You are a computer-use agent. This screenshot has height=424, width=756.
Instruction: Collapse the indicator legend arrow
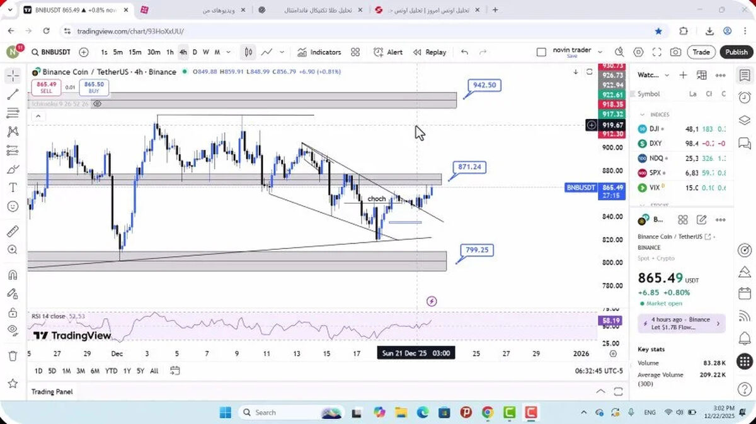(x=38, y=116)
